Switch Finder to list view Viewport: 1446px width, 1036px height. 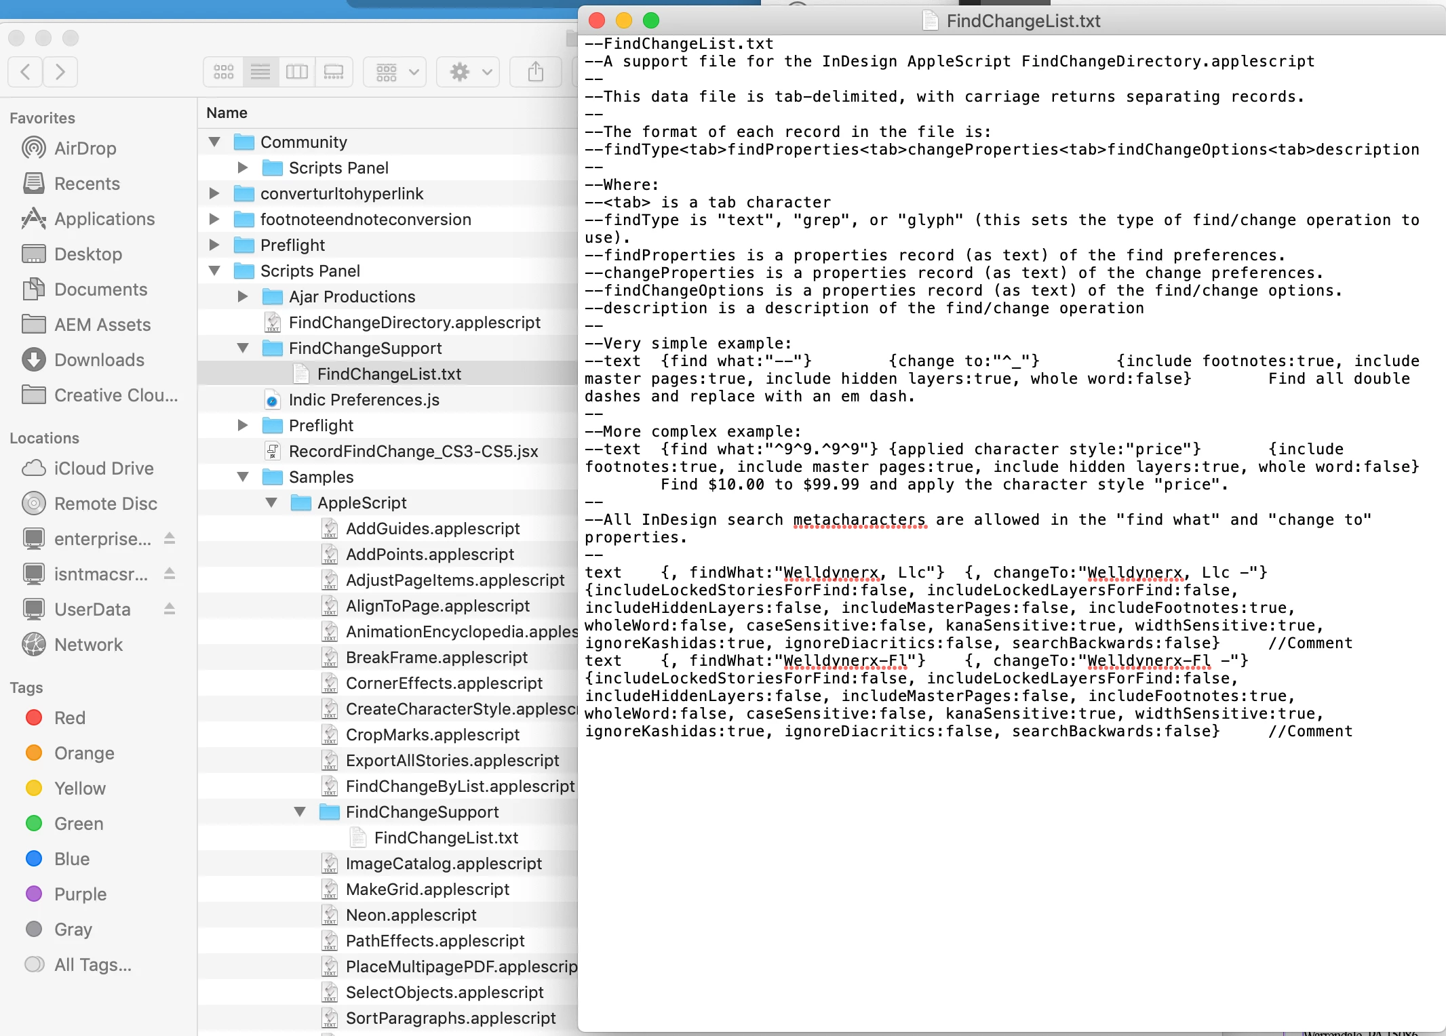pyautogui.click(x=260, y=72)
